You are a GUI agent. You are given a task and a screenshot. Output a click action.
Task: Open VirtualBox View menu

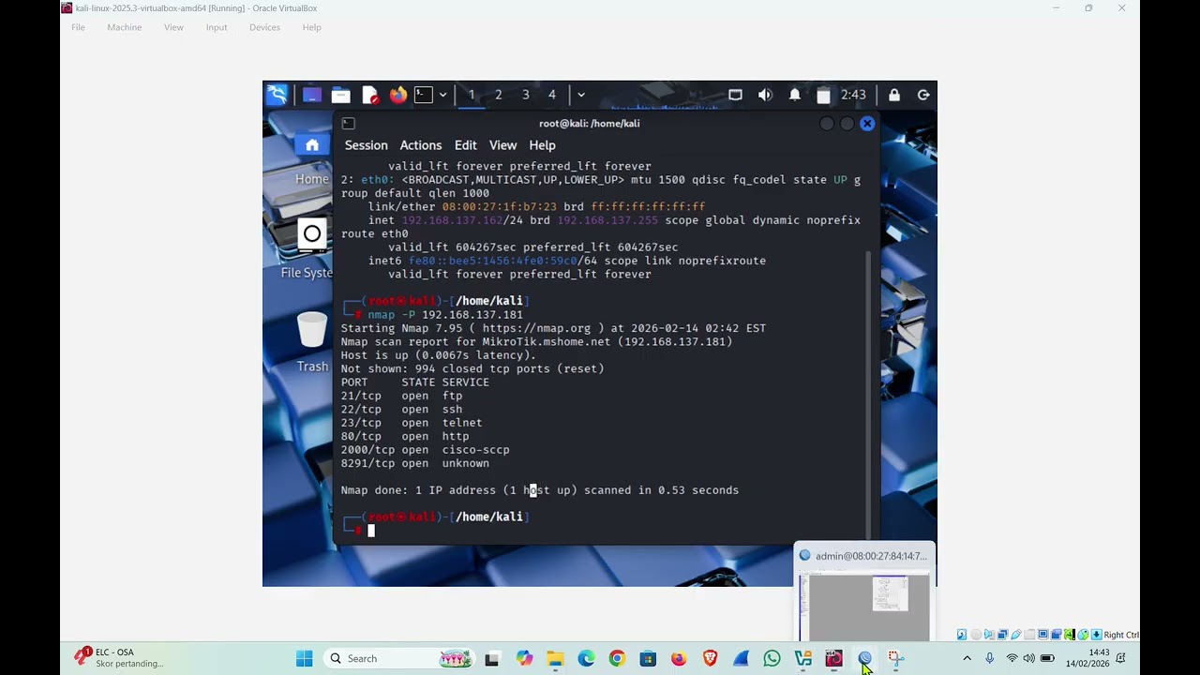tap(173, 27)
